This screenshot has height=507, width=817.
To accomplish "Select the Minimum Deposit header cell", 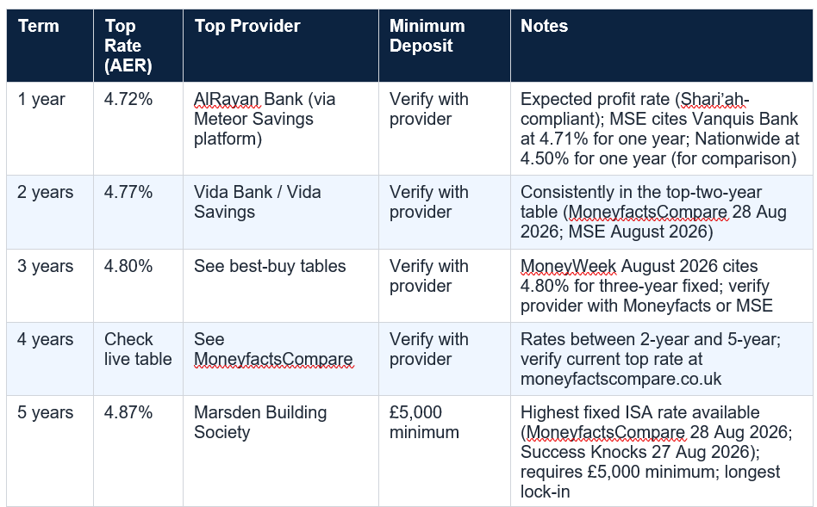I will pos(445,46).
